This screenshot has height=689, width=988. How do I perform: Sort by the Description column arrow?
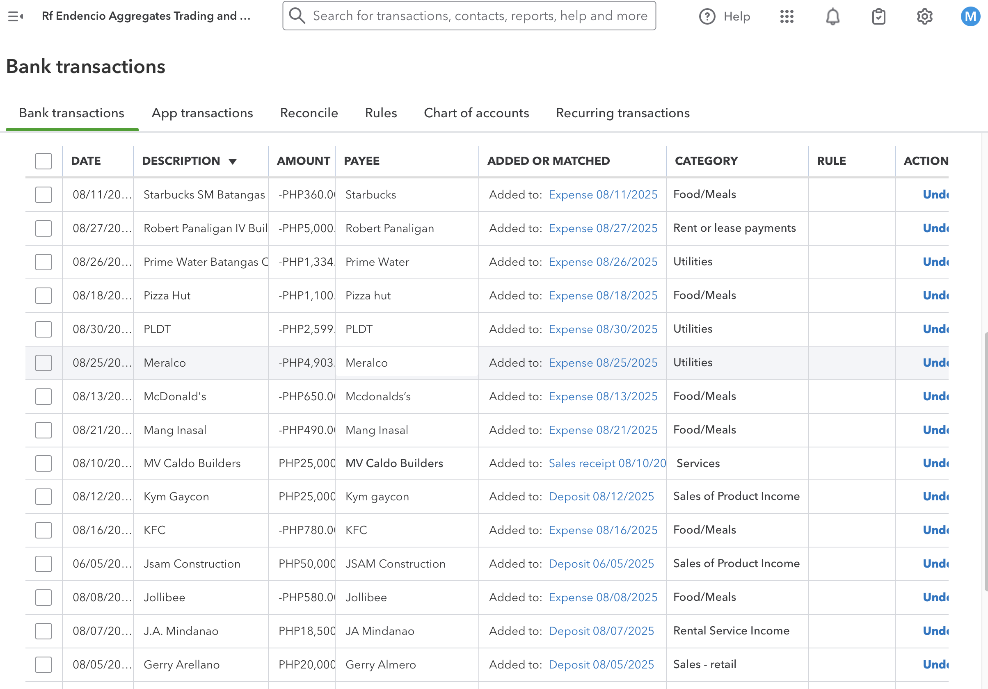point(232,162)
